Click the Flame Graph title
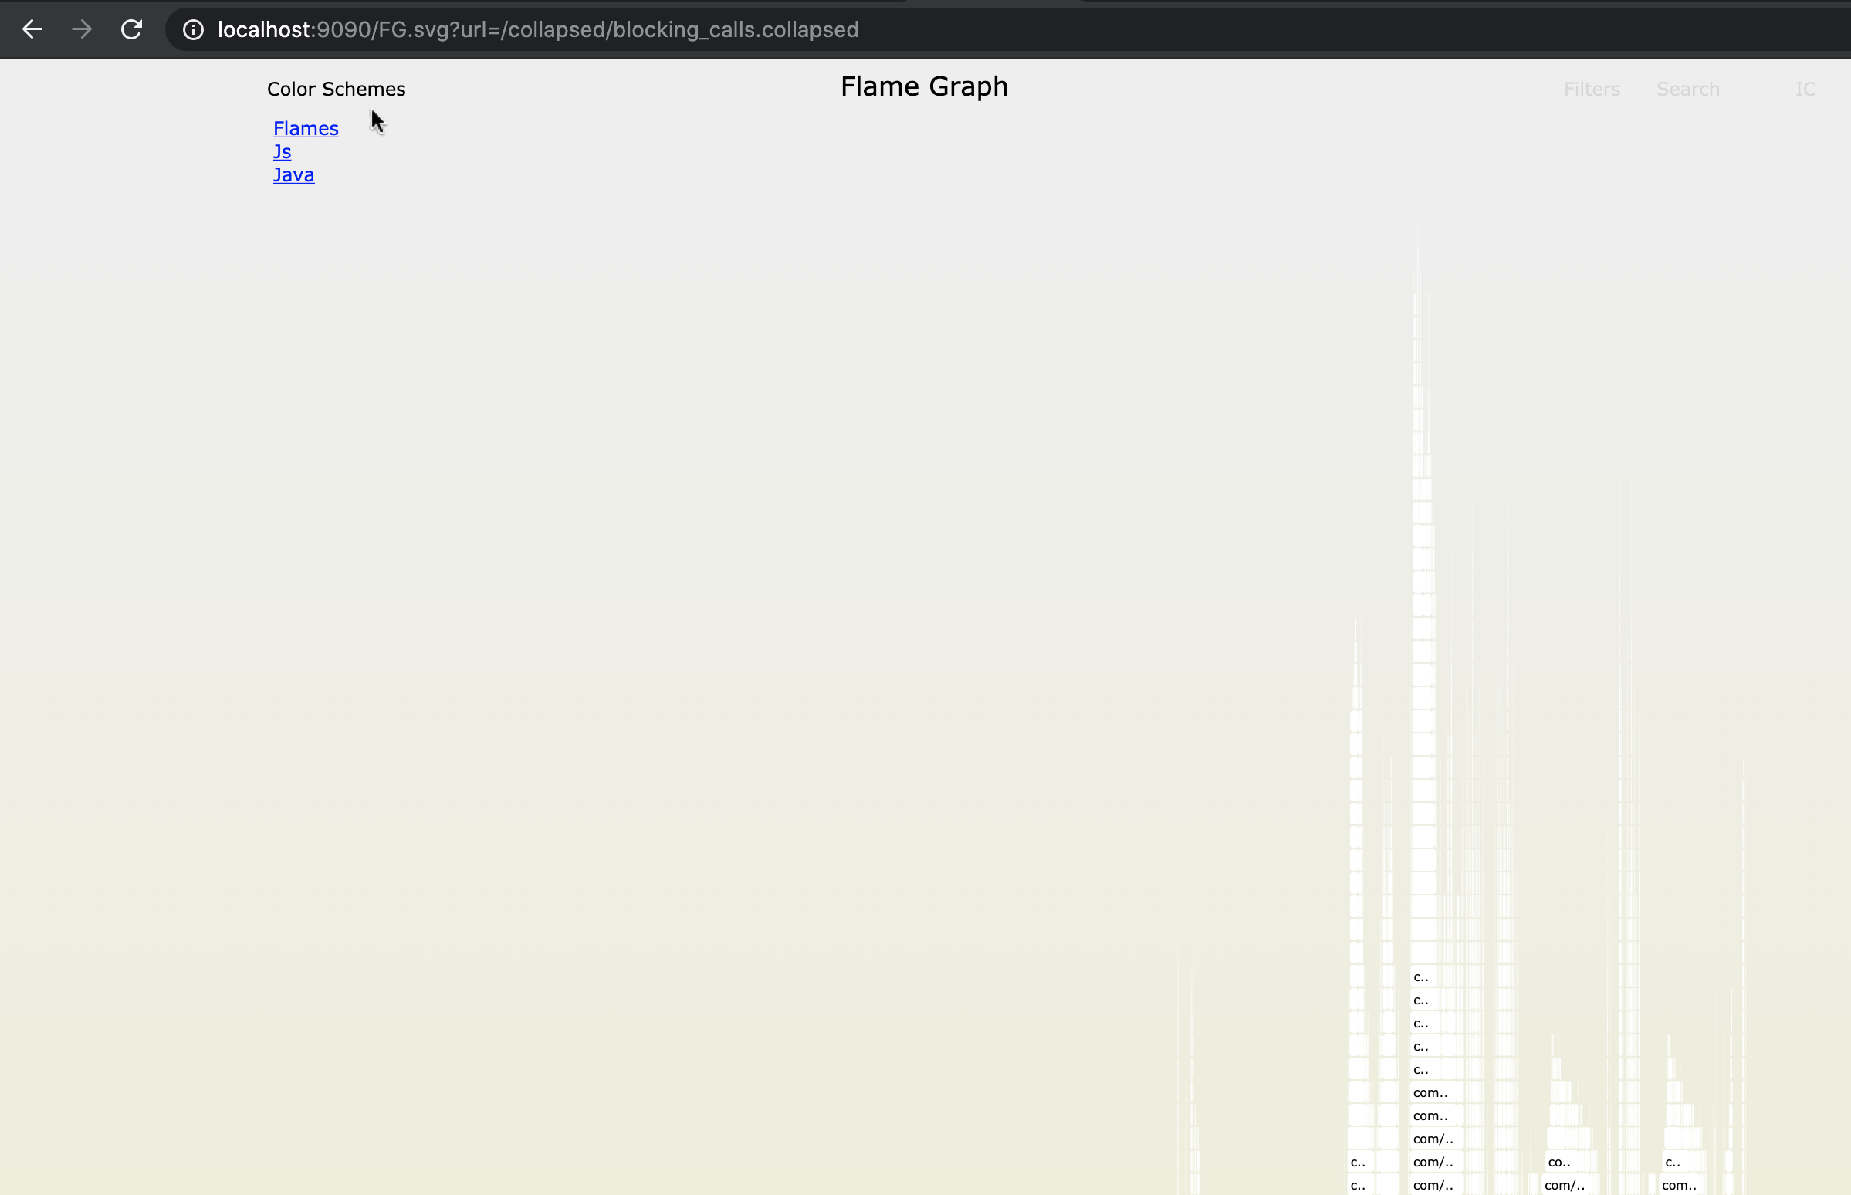The height and width of the screenshot is (1195, 1851). (x=924, y=86)
